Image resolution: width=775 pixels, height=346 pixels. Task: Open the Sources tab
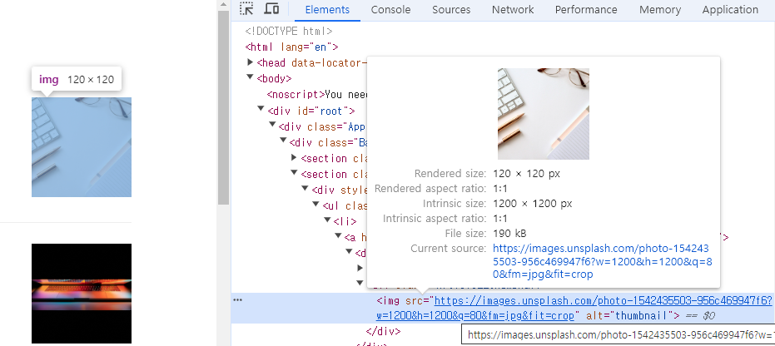click(x=451, y=9)
